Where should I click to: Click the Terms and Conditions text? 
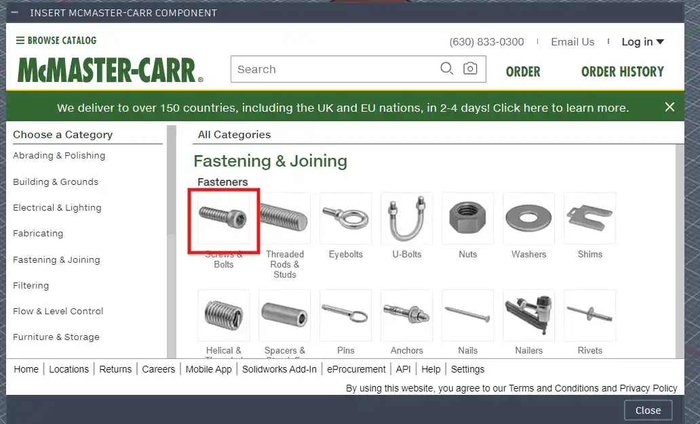coord(553,388)
